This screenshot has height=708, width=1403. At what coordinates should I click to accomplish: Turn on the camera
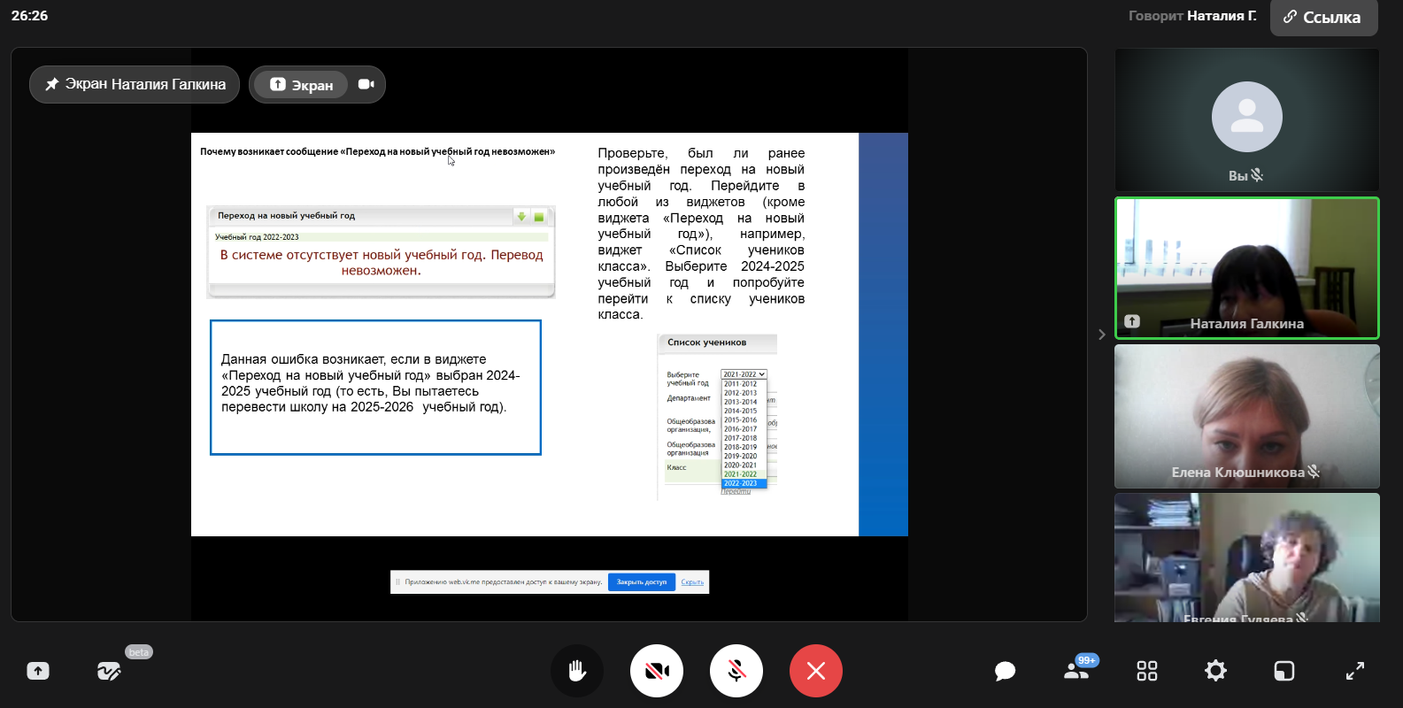pos(657,671)
